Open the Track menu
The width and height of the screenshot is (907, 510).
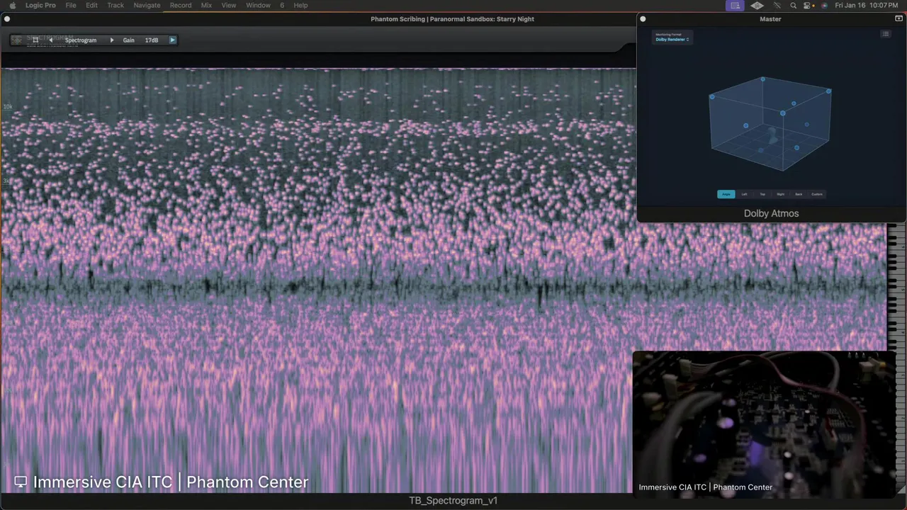coord(116,5)
